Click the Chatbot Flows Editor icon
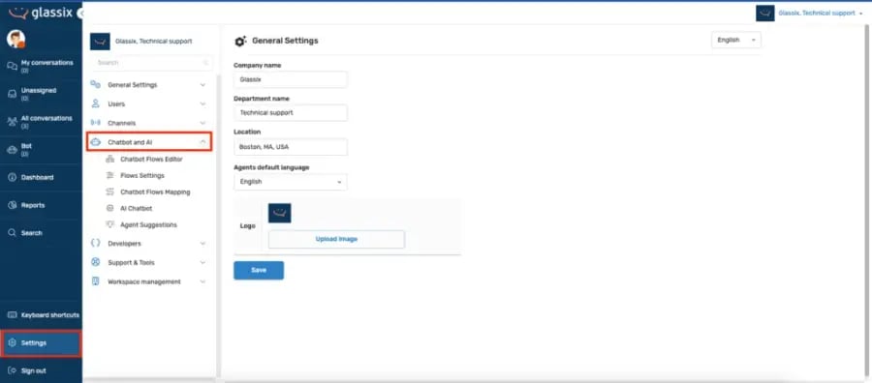This screenshot has height=383, width=872. coord(110,159)
